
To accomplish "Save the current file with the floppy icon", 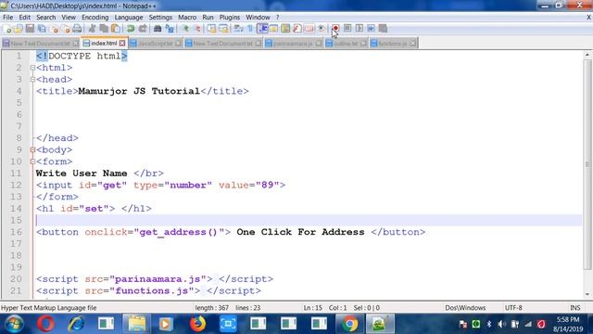I will [x=30, y=29].
